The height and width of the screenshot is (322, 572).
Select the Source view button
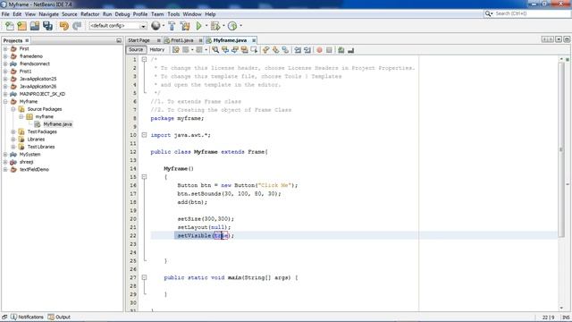[x=136, y=50]
